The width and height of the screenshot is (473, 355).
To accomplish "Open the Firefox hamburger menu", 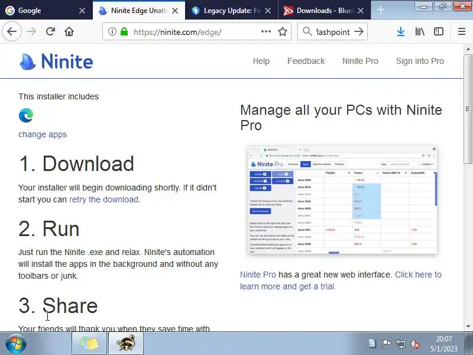I will [x=462, y=31].
